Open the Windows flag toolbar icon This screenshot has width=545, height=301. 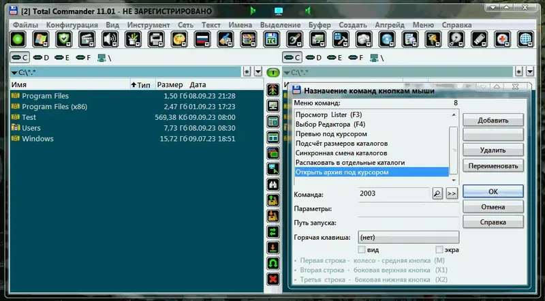[x=41, y=39]
